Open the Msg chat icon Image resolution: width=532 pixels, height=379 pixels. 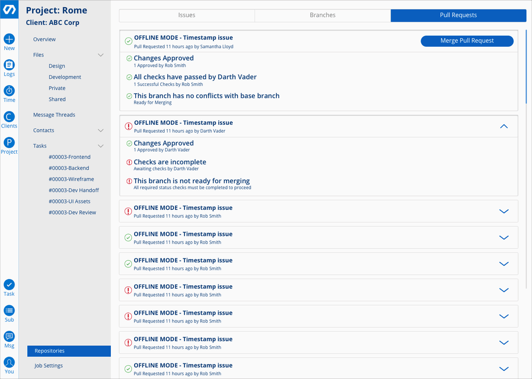pos(9,337)
